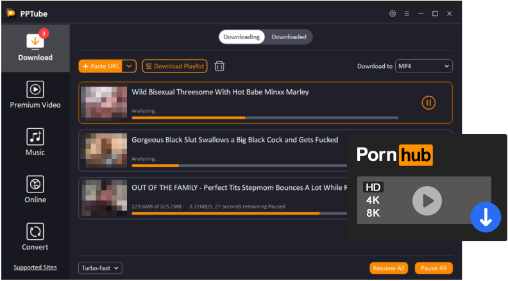This screenshot has width=508, height=281.
Task: Delete downloads with trash can icon
Action: 219,66
